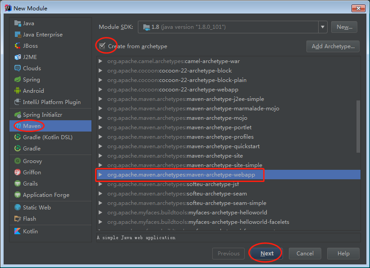Choose the Spring leaf icon
Screen dimensions: 370x268
18,80
